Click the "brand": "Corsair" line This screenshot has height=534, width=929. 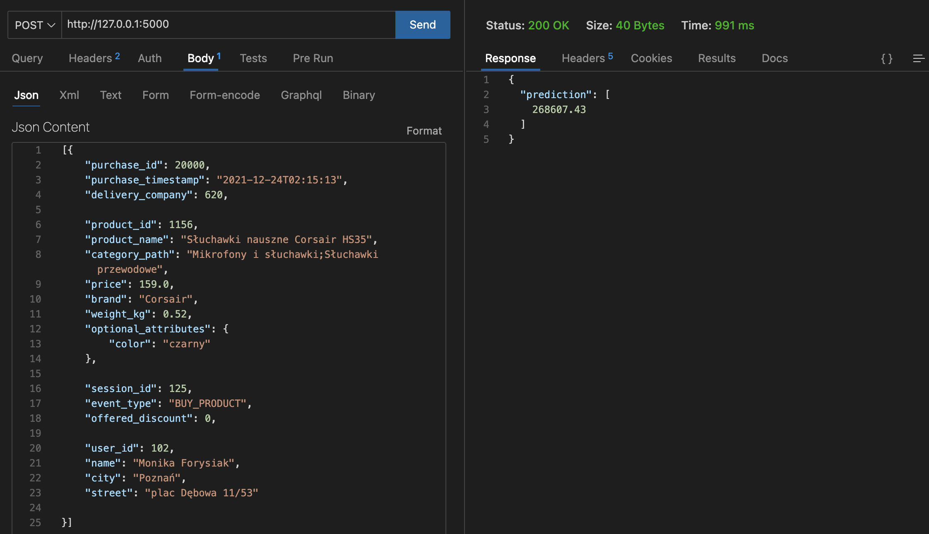pos(141,299)
